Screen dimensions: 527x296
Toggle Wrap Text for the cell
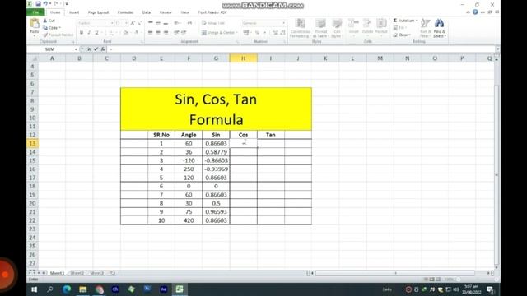(x=213, y=23)
